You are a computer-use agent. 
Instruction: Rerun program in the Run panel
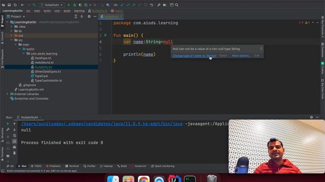(x=8, y=123)
